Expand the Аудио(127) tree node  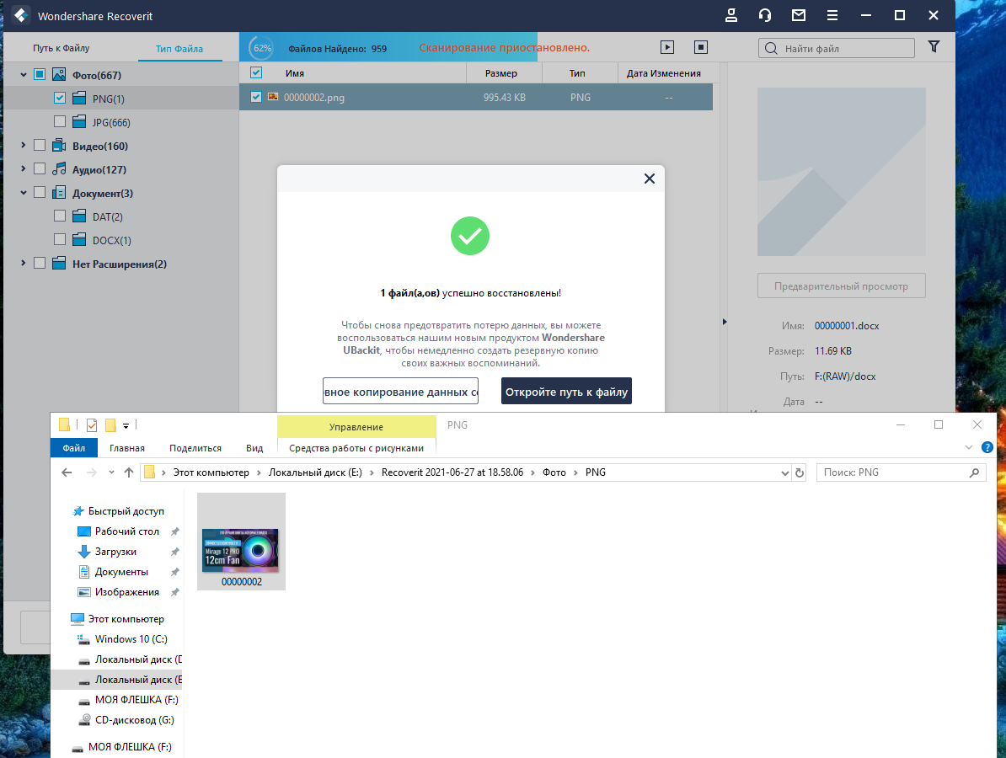pyautogui.click(x=23, y=168)
